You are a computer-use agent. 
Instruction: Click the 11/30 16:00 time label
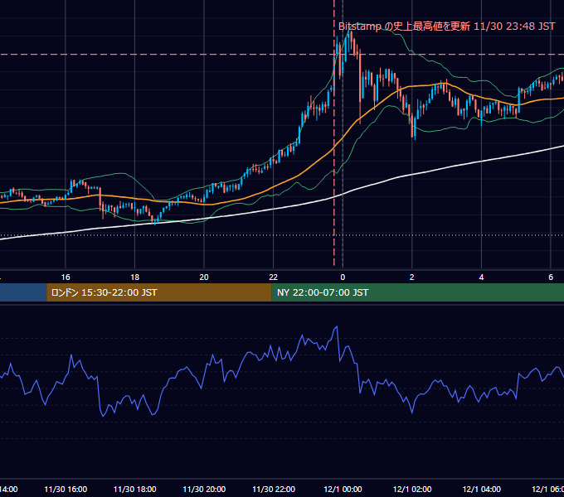coord(66,489)
